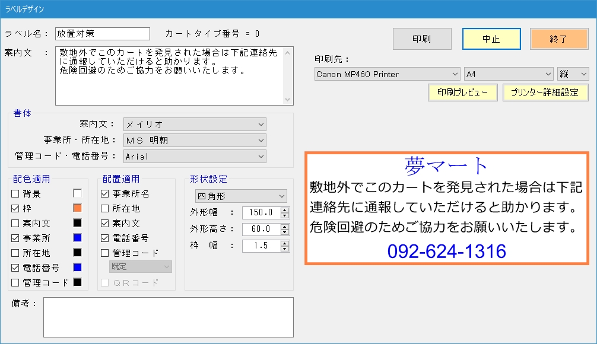The image size is (597, 344).
Task: Click the orange 枠 color swatch
Action: (78, 208)
